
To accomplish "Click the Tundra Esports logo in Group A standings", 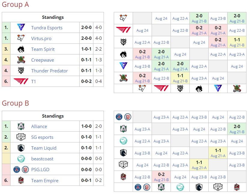I will pos(21,28).
